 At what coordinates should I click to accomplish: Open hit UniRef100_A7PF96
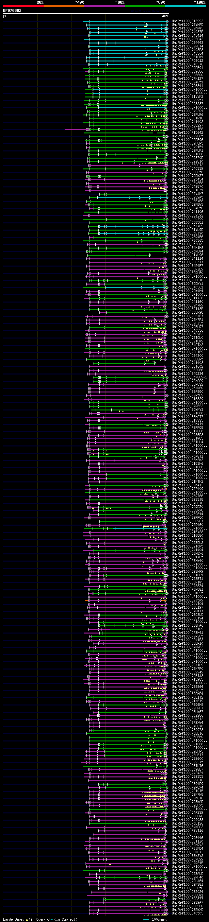pyautogui.click(x=187, y=140)
